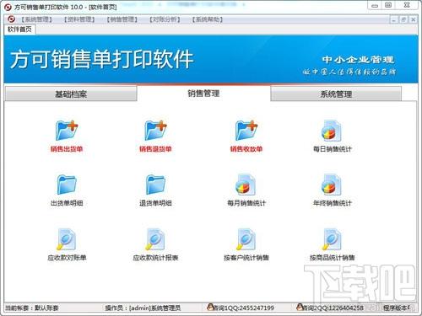This screenshot has height=316, width=422.
Task: Click the 方可销售单打印软件 banner title
Action: [x=102, y=59]
